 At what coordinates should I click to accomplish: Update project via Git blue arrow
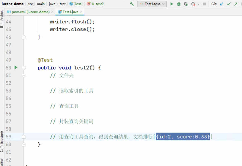click(x=222, y=4)
